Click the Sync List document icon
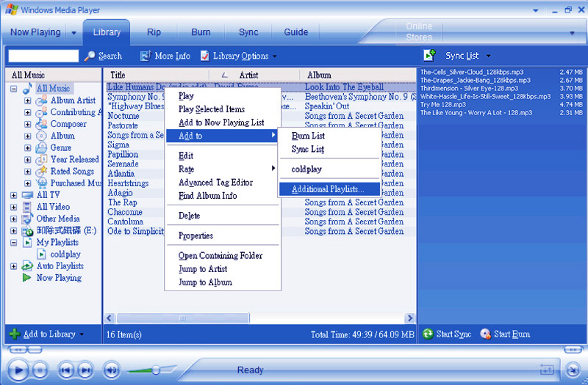The height and width of the screenshot is (385, 588). click(x=429, y=56)
